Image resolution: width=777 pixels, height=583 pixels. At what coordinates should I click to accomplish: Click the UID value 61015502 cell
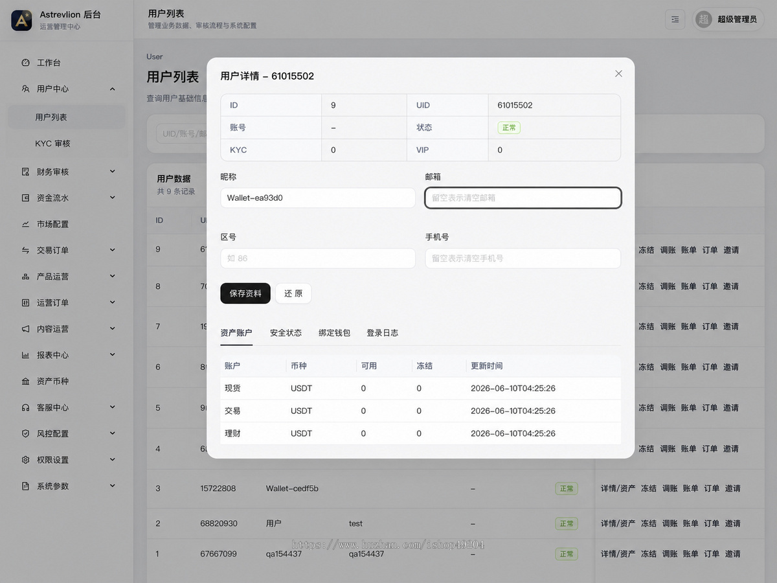[x=554, y=105]
